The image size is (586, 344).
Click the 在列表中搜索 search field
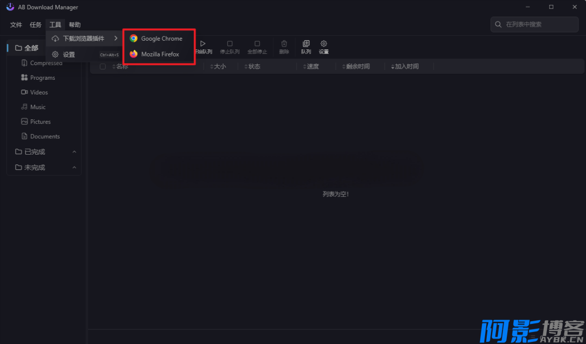(x=534, y=24)
